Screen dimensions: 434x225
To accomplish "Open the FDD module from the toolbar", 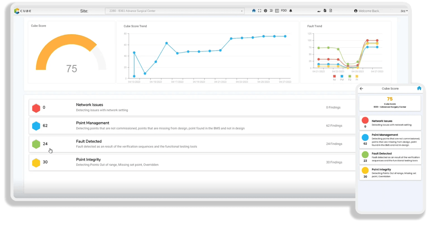I will [x=284, y=11].
